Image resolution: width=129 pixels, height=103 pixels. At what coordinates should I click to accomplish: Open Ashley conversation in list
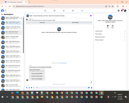tap(11, 47)
